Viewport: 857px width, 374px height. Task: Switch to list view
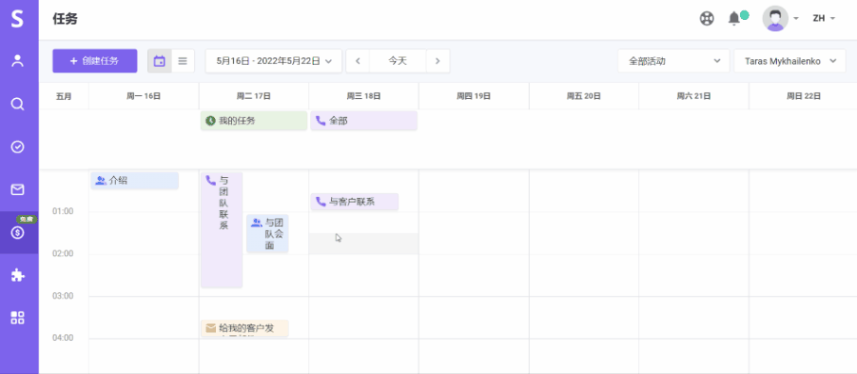click(x=183, y=61)
